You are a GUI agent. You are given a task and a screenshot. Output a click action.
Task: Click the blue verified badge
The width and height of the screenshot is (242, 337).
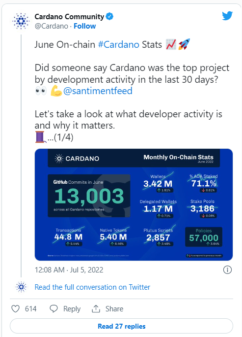tap(109, 17)
